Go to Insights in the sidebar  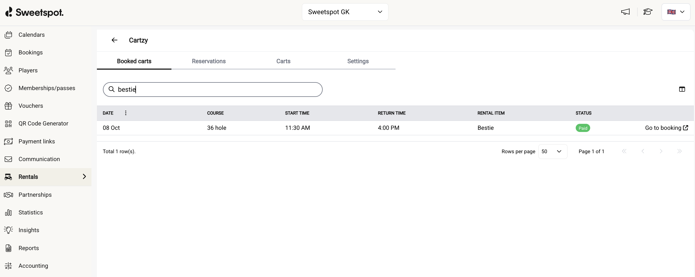point(29,230)
